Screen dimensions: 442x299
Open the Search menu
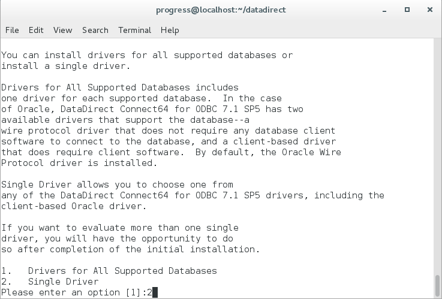click(95, 30)
